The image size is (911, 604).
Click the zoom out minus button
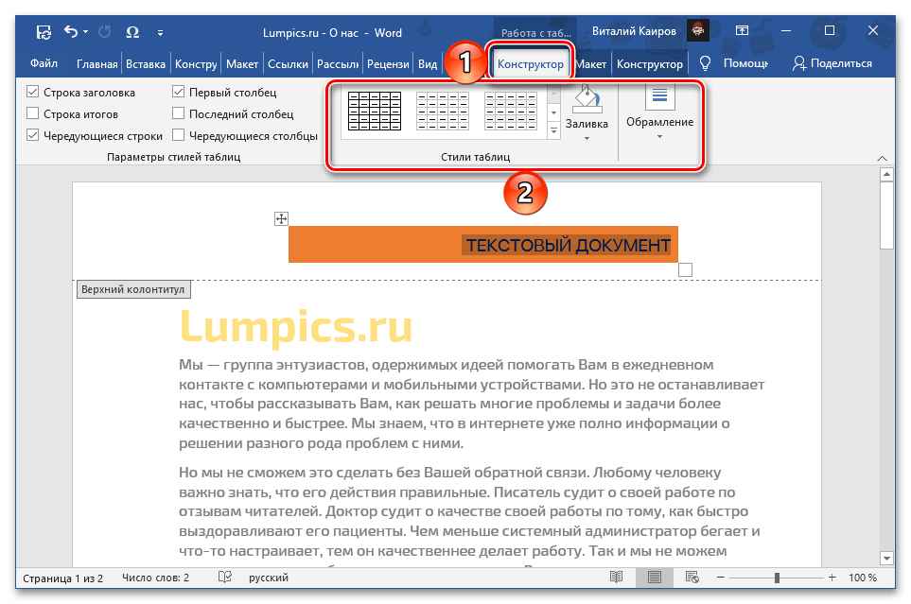tap(721, 578)
